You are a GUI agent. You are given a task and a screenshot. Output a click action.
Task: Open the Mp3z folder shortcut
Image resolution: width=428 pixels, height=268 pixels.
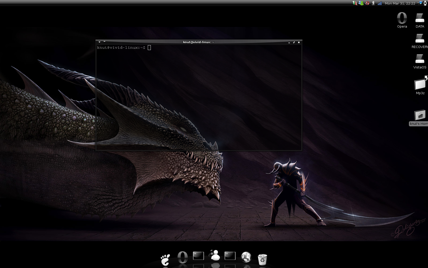click(x=420, y=86)
